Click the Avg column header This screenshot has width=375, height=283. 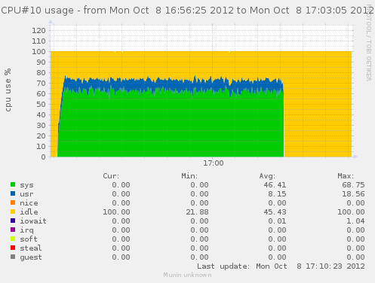click(x=267, y=176)
